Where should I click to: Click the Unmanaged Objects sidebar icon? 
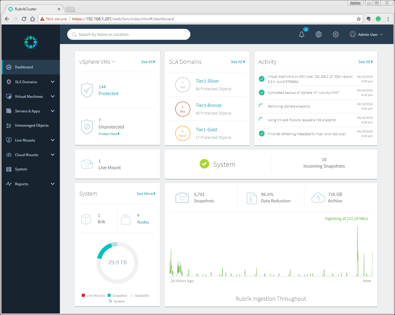[9, 125]
